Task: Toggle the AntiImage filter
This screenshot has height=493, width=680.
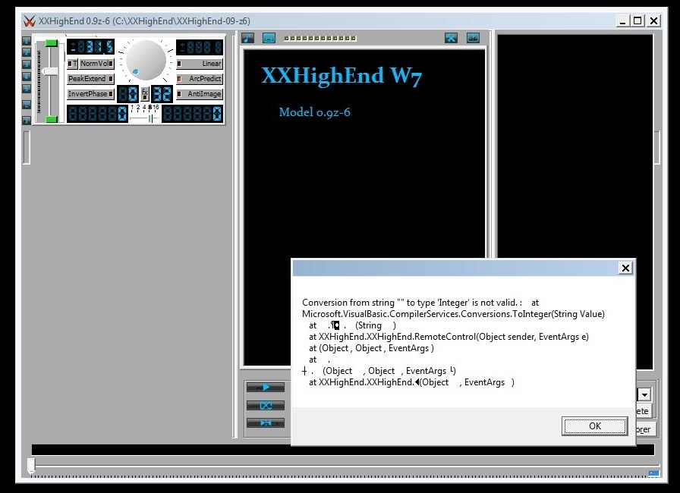Action: point(200,94)
